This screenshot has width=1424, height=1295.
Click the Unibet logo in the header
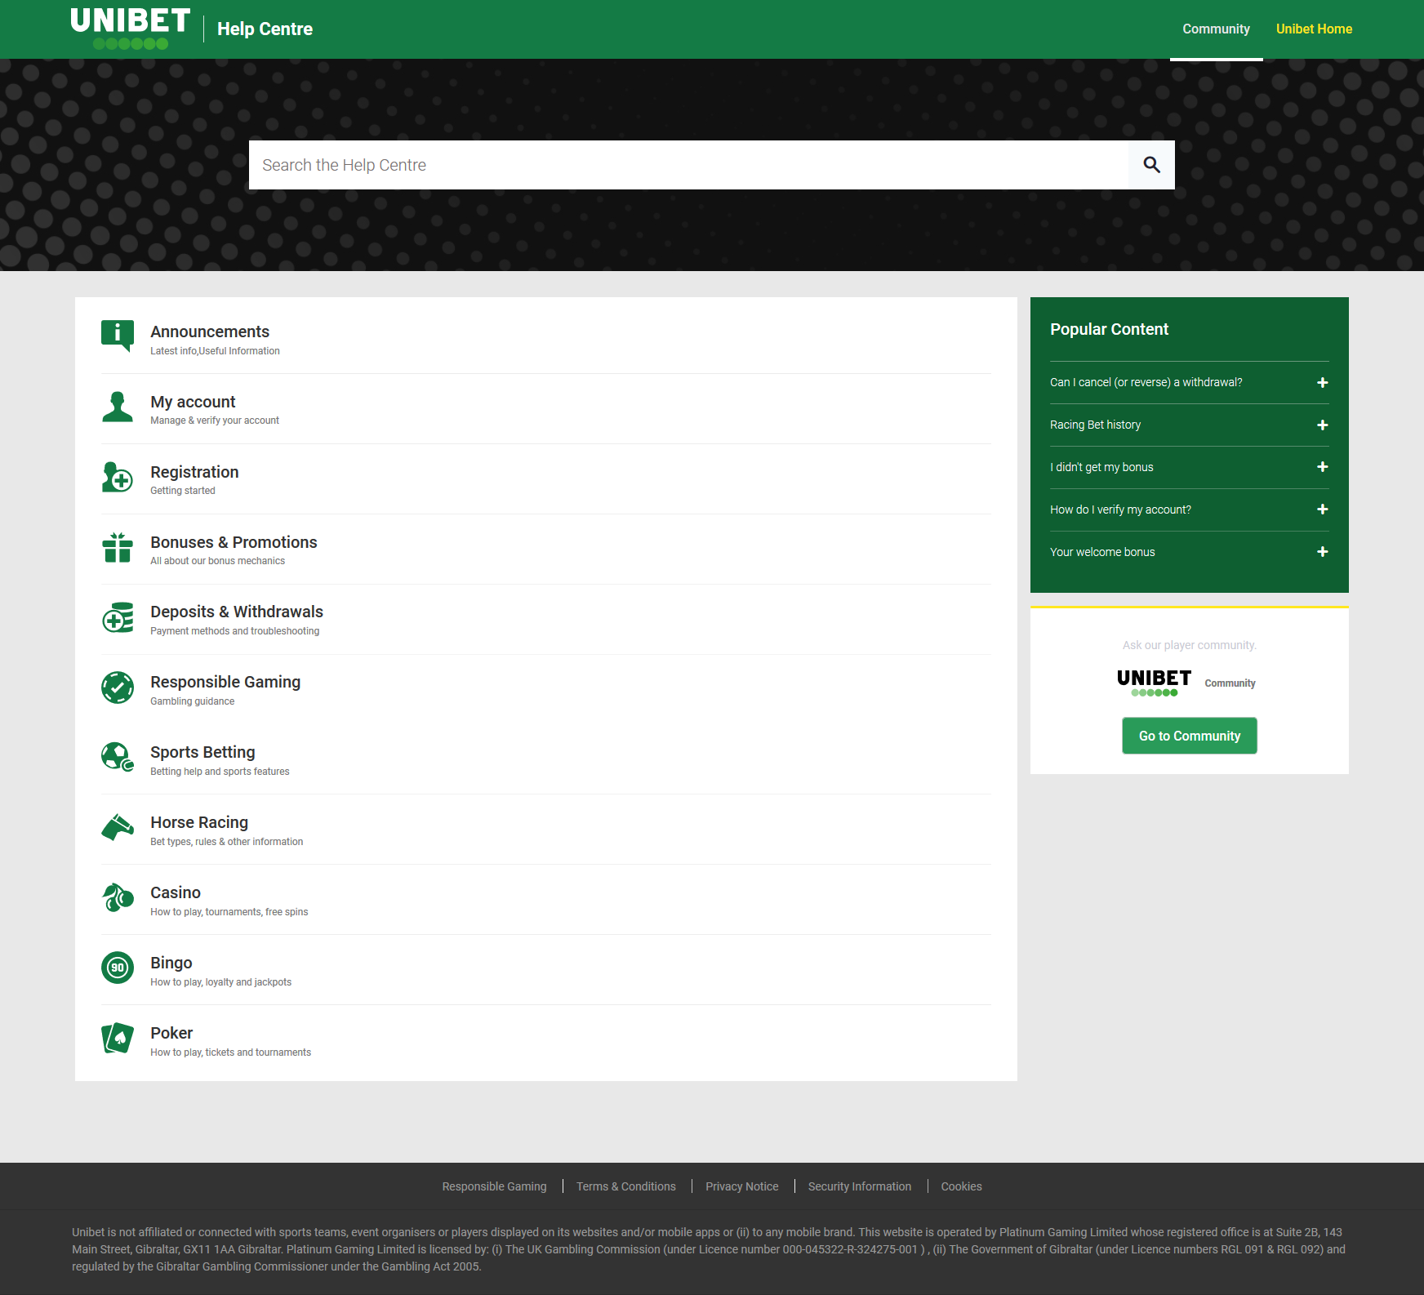pos(131,29)
